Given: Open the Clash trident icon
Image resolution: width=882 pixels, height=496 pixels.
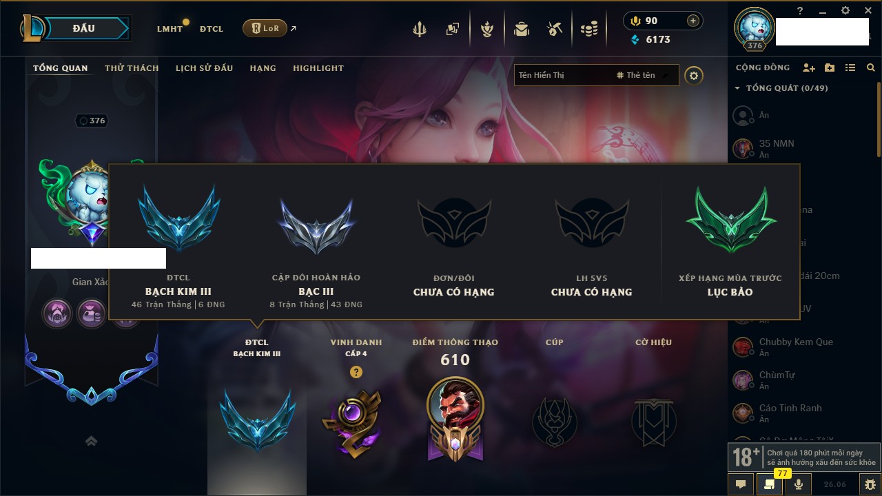Looking at the screenshot, I should [x=419, y=29].
